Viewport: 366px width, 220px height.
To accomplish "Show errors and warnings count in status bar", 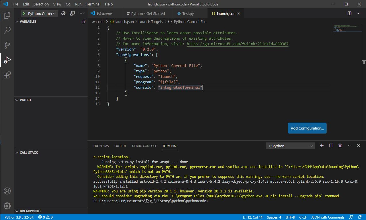I will coord(45,217).
